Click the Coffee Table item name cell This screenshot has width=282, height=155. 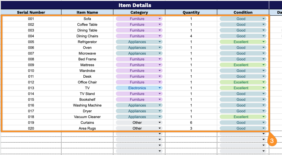pos(87,25)
